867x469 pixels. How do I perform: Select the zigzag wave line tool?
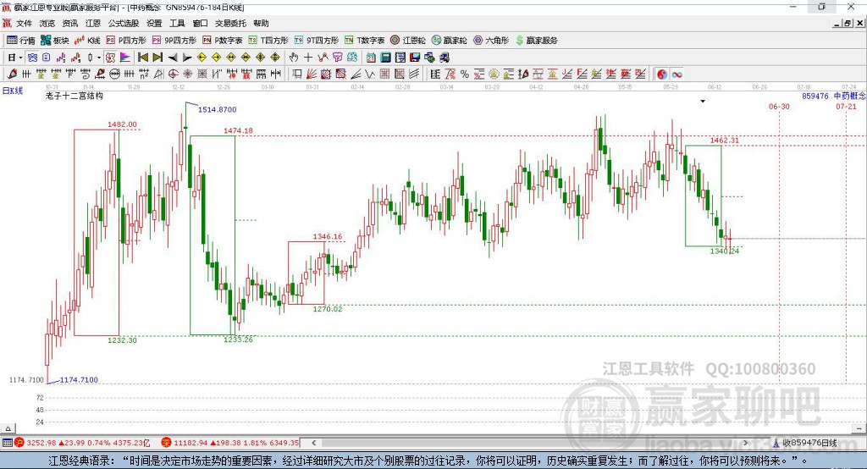click(x=369, y=74)
